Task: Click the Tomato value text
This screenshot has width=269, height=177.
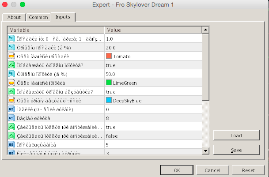Action: coord(121,56)
